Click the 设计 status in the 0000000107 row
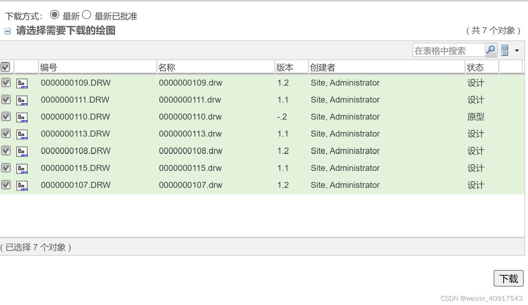This screenshot has height=305, width=528. (476, 185)
